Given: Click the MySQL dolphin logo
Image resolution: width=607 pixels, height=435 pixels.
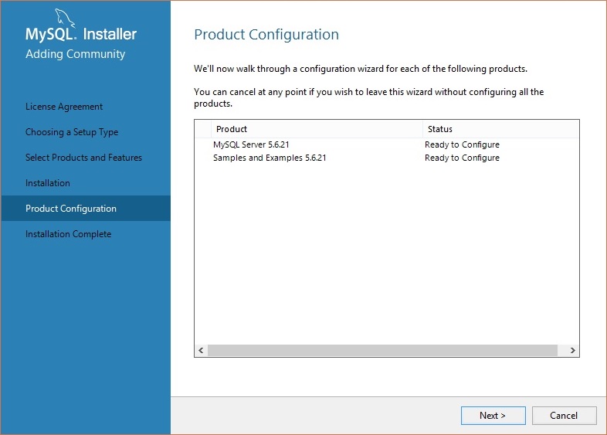Looking at the screenshot, I should [64, 18].
